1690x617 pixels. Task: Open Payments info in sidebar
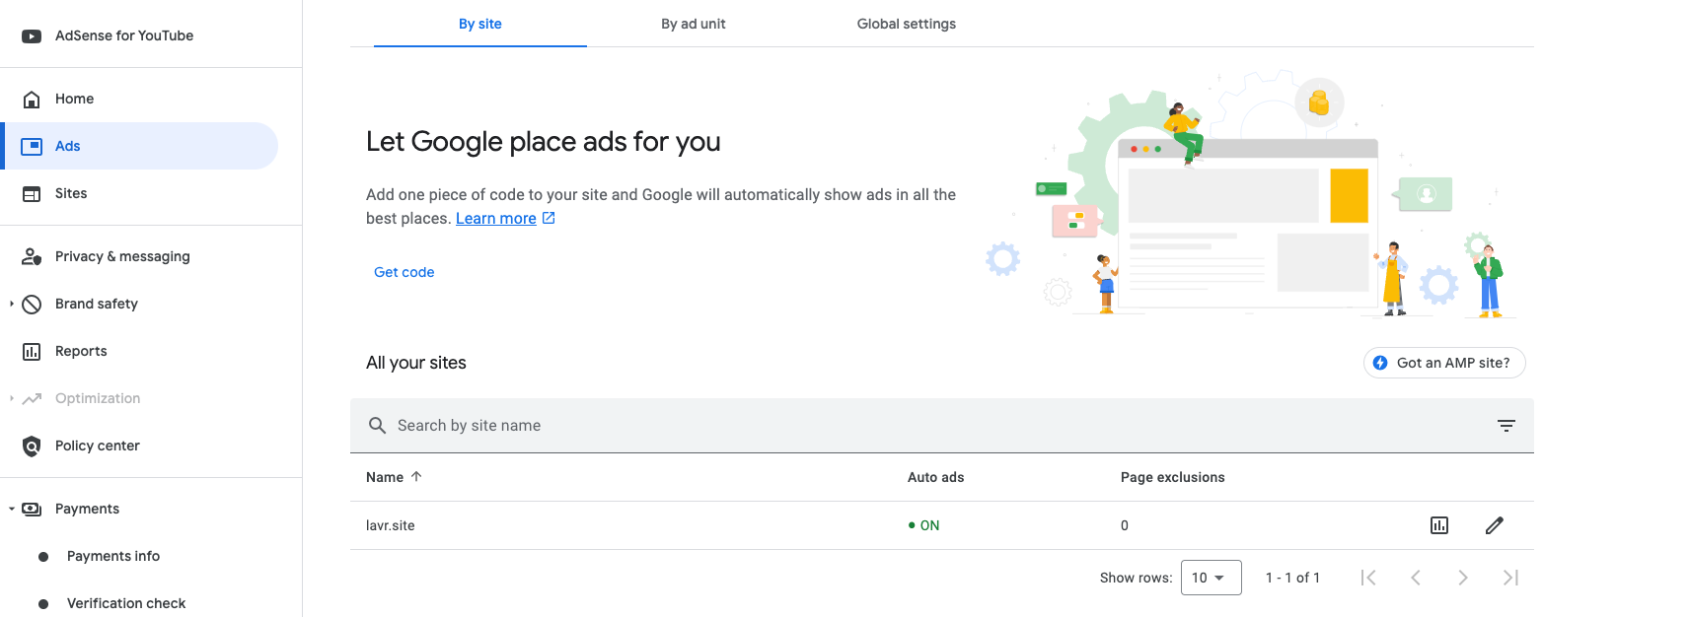pos(113,557)
